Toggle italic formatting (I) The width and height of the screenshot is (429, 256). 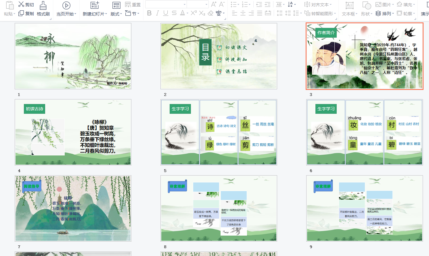pyautogui.click(x=158, y=13)
